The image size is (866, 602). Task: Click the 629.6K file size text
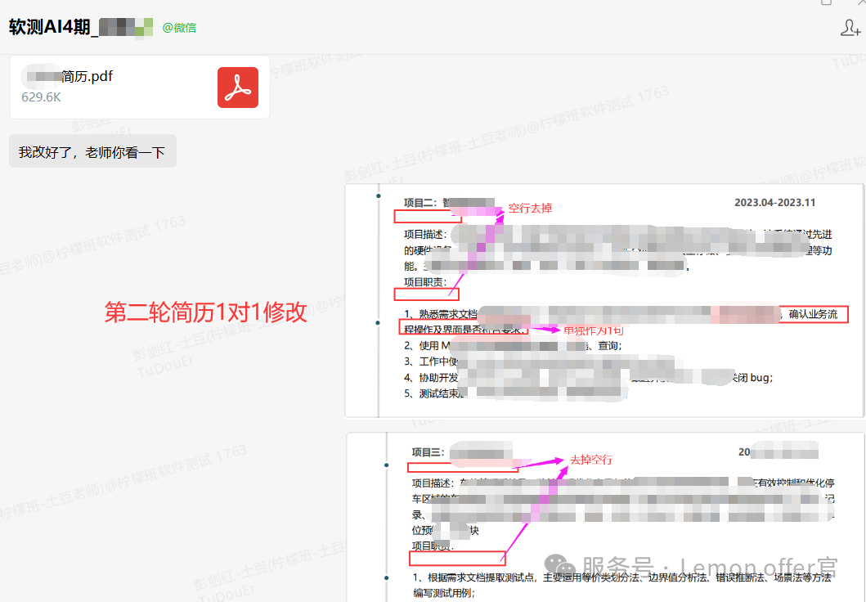pyautogui.click(x=41, y=97)
